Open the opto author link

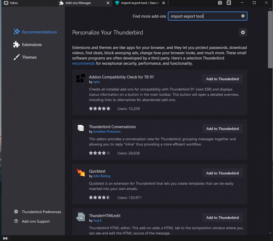click(x=97, y=82)
